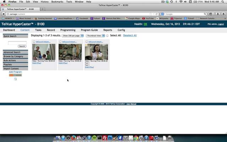
Task: Launch FileZilla from the dock
Action: coord(105,137)
